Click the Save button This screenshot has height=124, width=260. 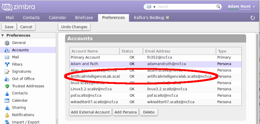point(9,27)
